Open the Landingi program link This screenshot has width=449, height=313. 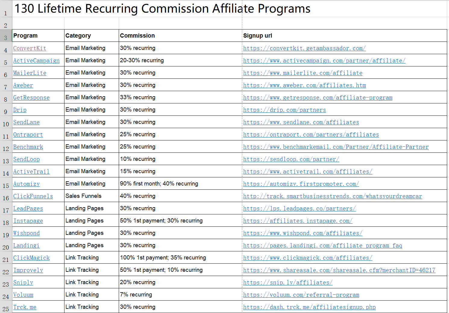(26, 245)
